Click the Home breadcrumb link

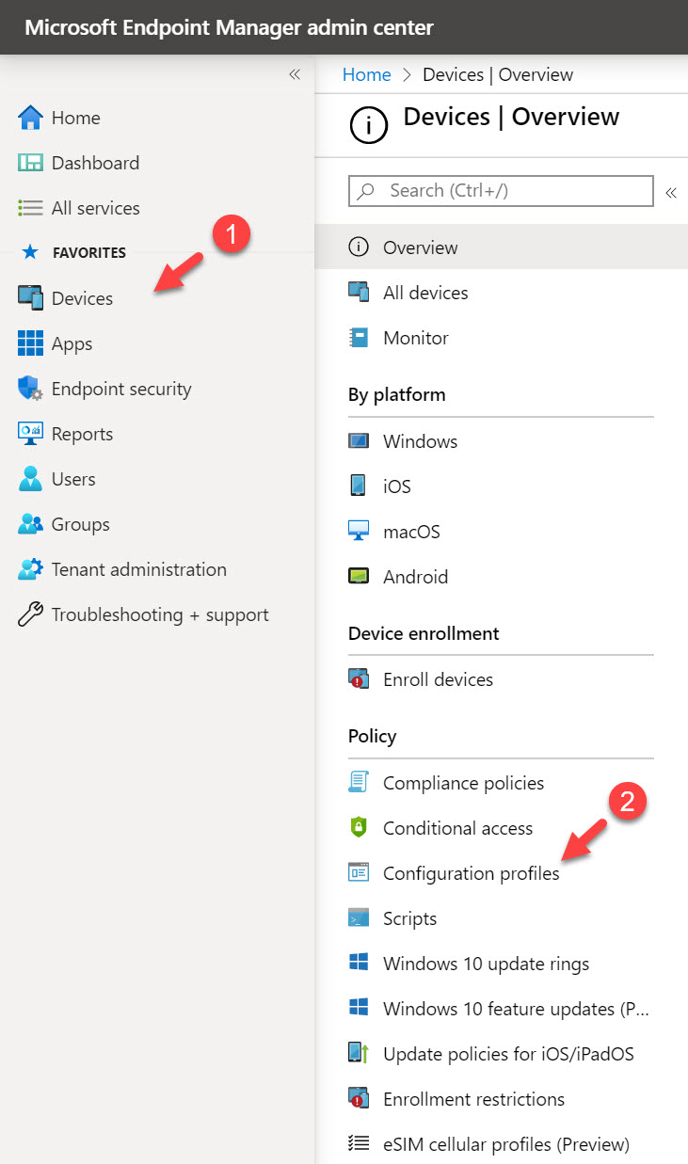tap(367, 74)
